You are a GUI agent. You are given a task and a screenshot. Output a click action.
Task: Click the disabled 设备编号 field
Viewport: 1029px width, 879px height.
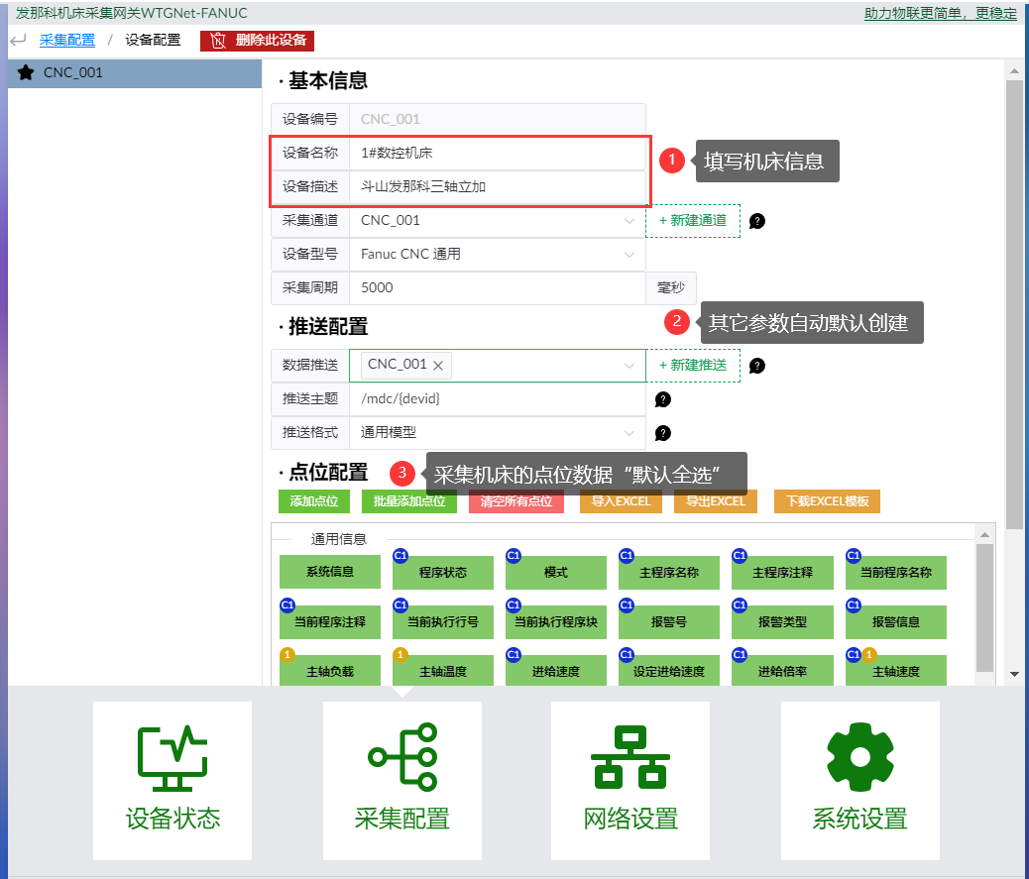point(498,119)
